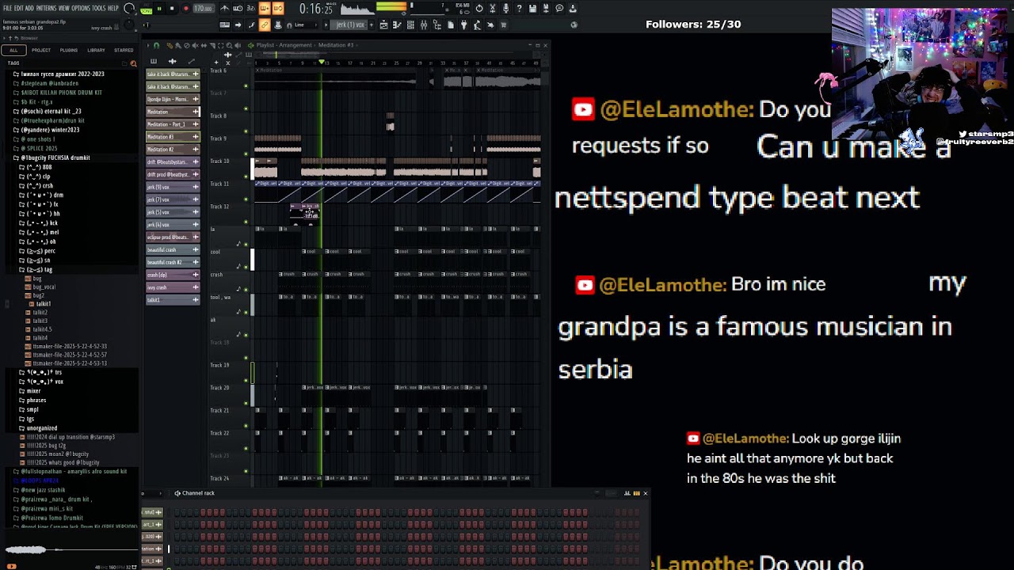
Task: Open the ADD menu
Action: click(29, 8)
